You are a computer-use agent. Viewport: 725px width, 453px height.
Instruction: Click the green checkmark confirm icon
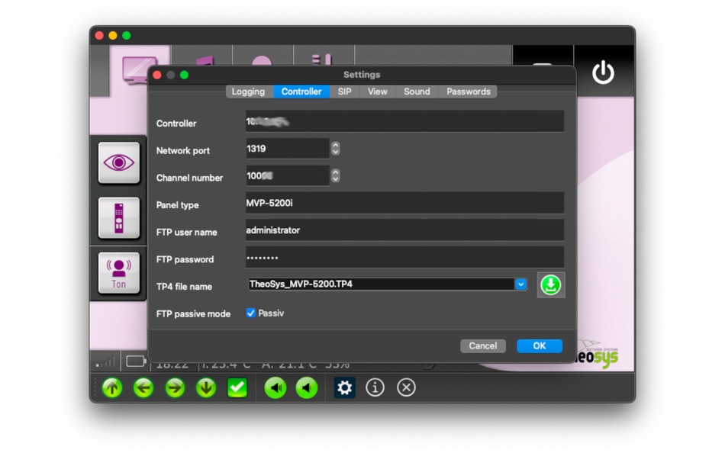pyautogui.click(x=237, y=387)
